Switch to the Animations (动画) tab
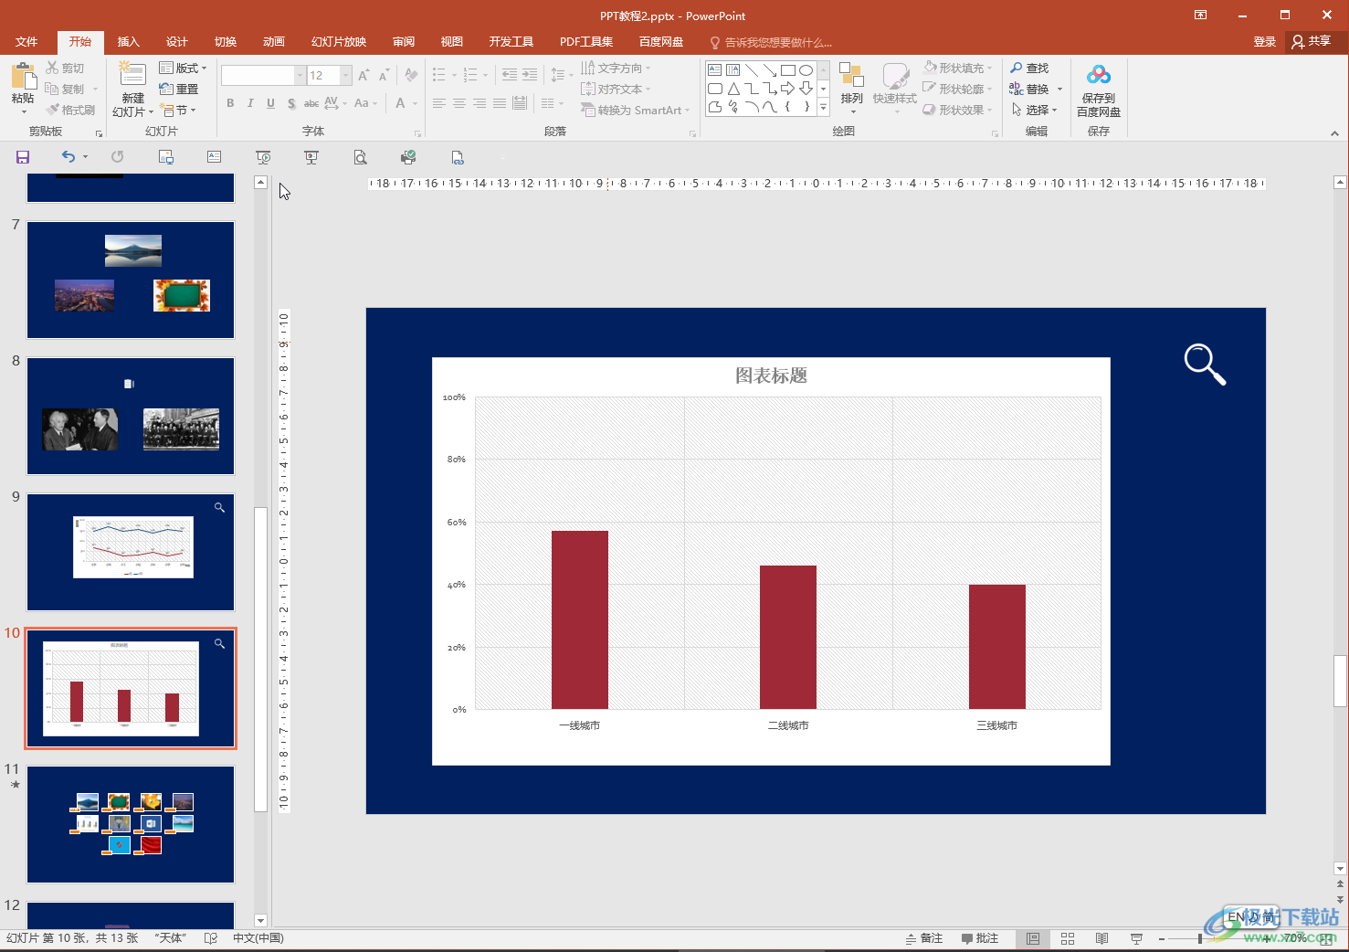Viewport: 1349px width, 952px height. (x=274, y=42)
